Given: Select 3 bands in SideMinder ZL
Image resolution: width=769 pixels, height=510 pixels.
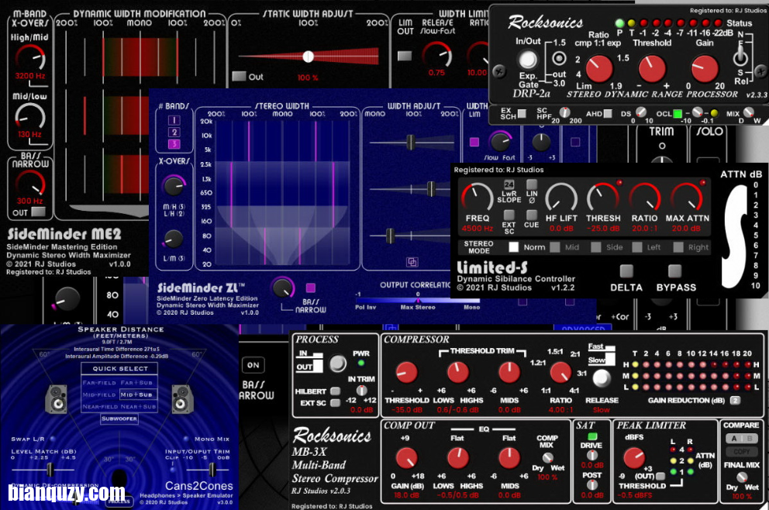Looking at the screenshot, I should tap(174, 143).
